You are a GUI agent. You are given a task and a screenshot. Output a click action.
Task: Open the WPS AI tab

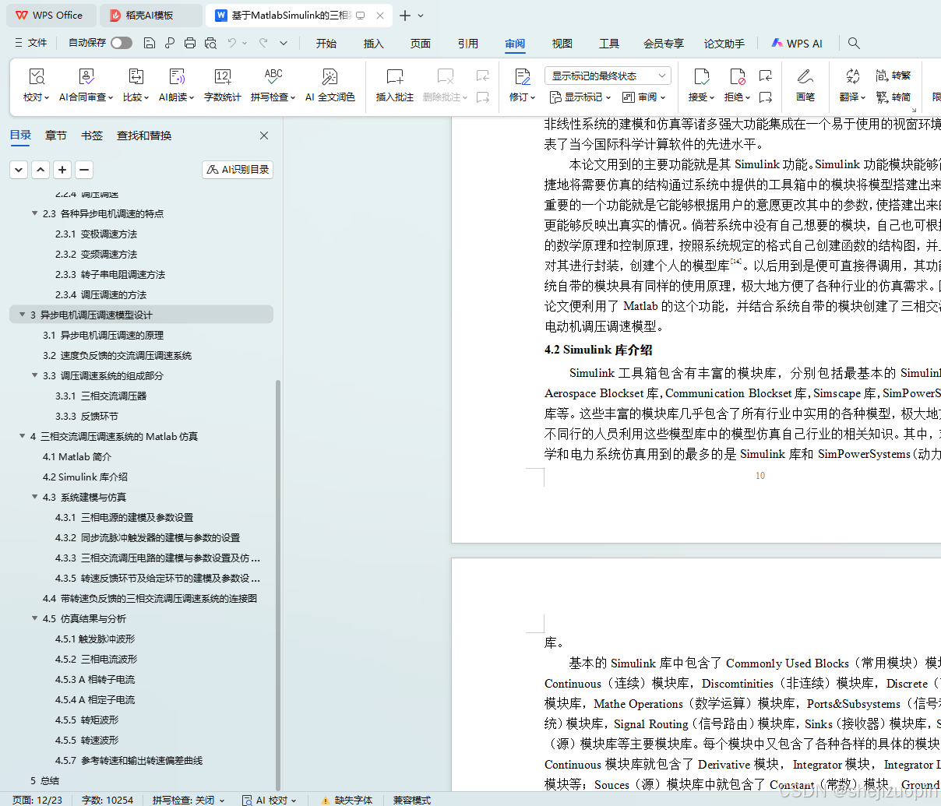tap(797, 44)
